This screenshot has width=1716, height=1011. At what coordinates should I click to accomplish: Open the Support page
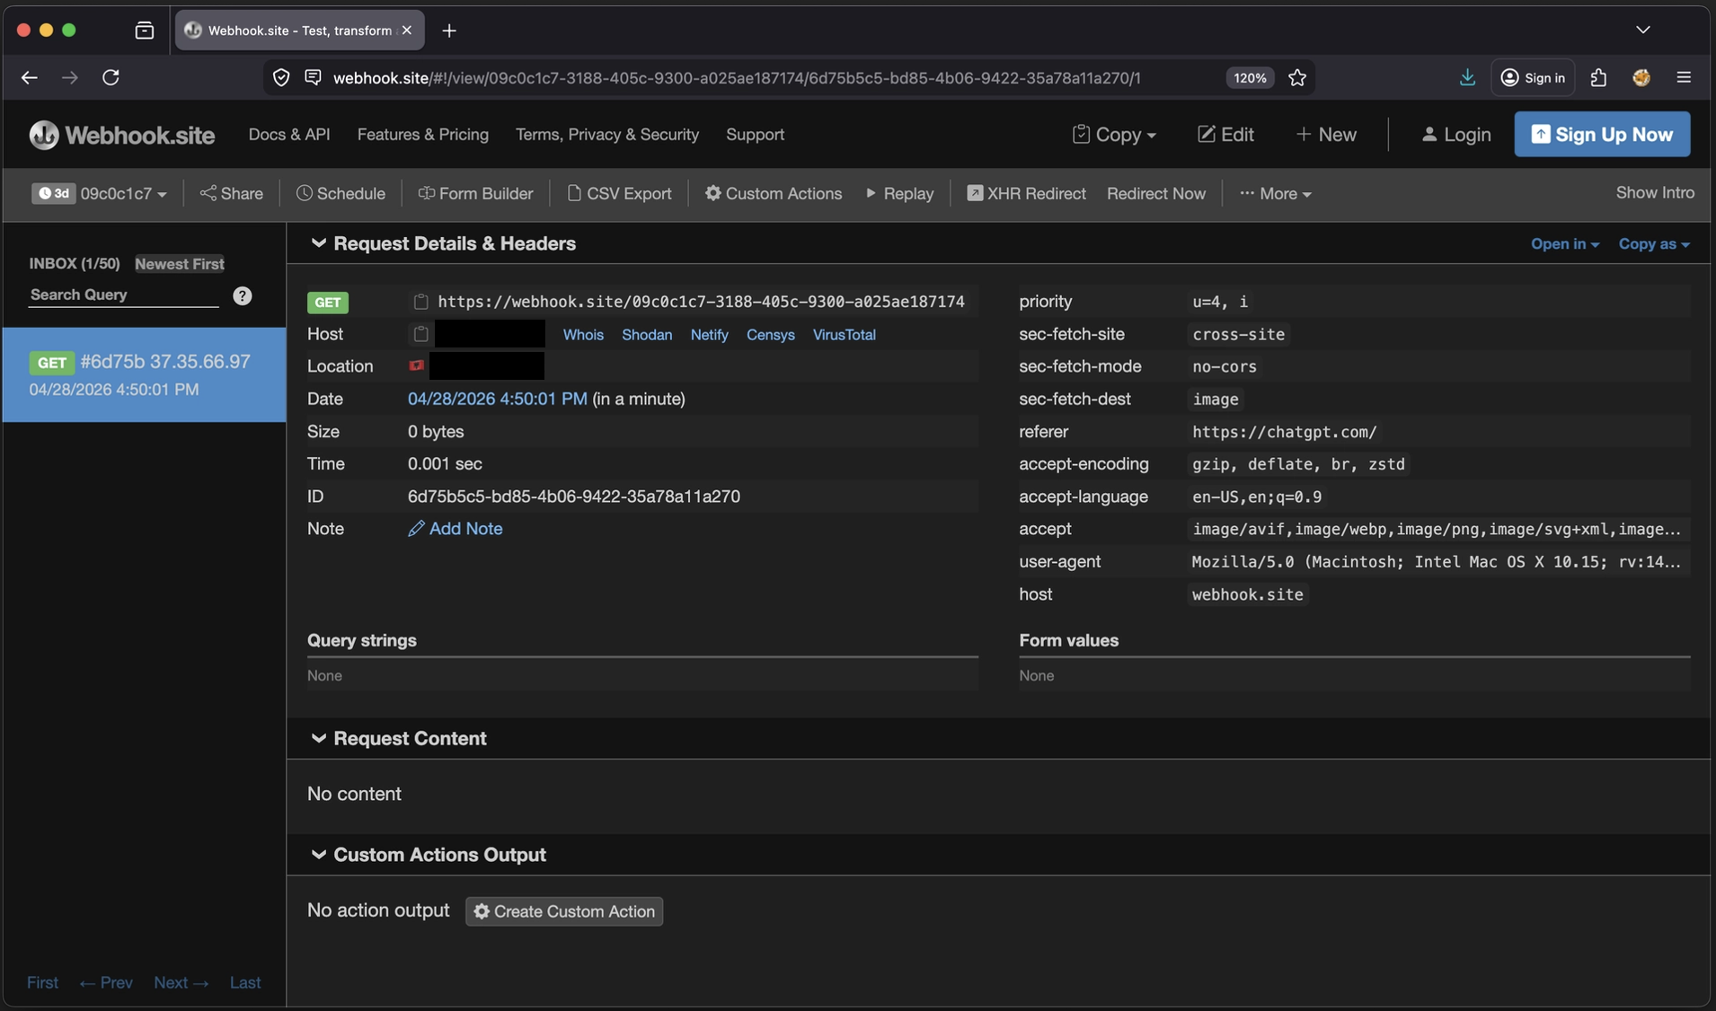point(755,135)
